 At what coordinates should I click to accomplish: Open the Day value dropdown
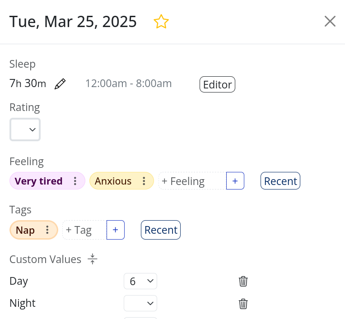coord(140,281)
